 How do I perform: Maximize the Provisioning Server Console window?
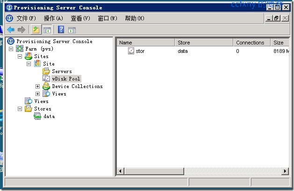[277, 7]
